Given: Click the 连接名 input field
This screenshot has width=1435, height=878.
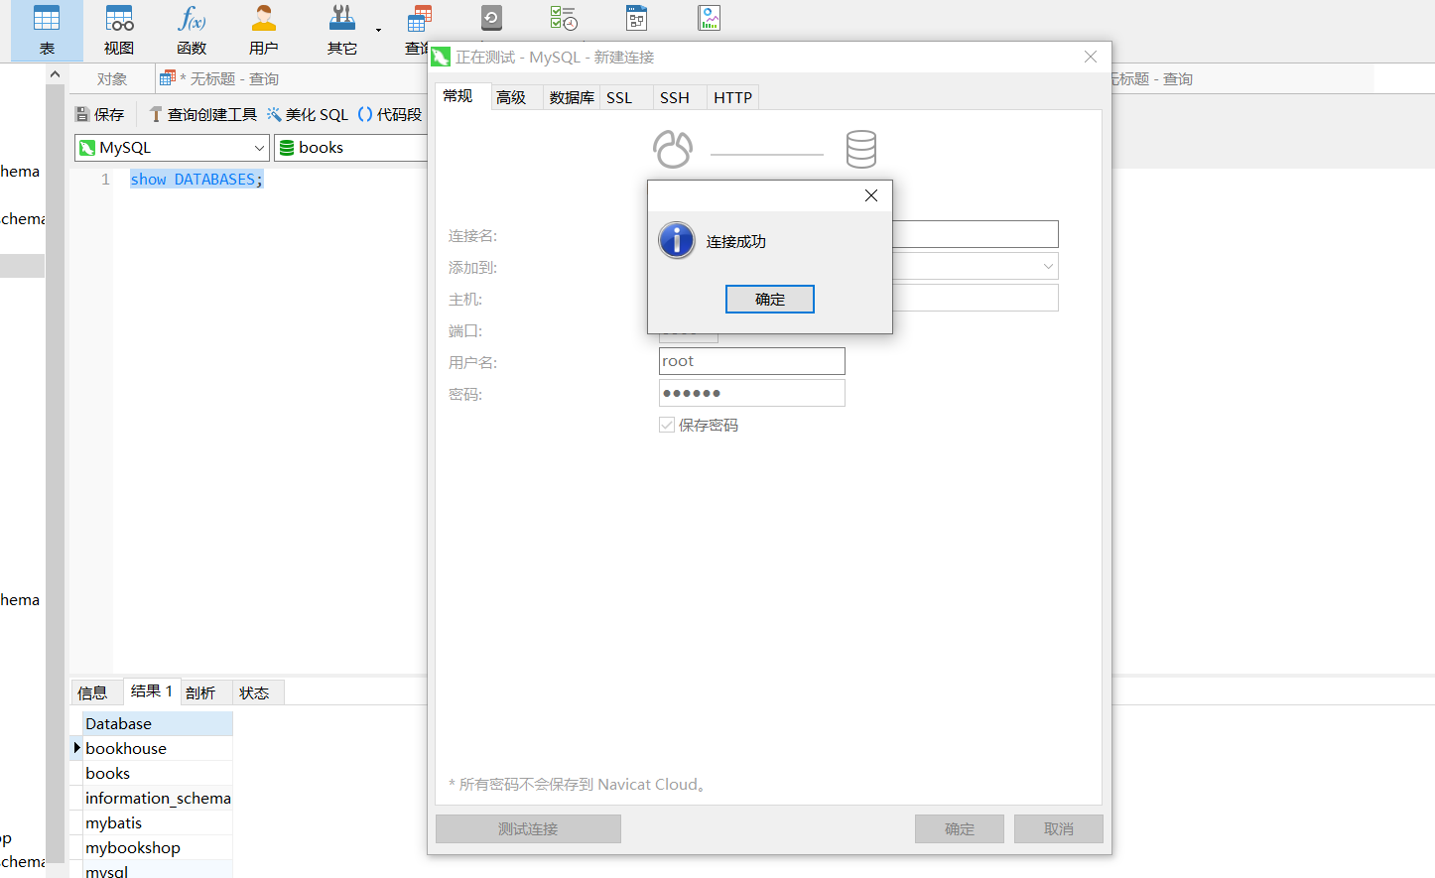Looking at the screenshot, I should pyautogui.click(x=975, y=234).
